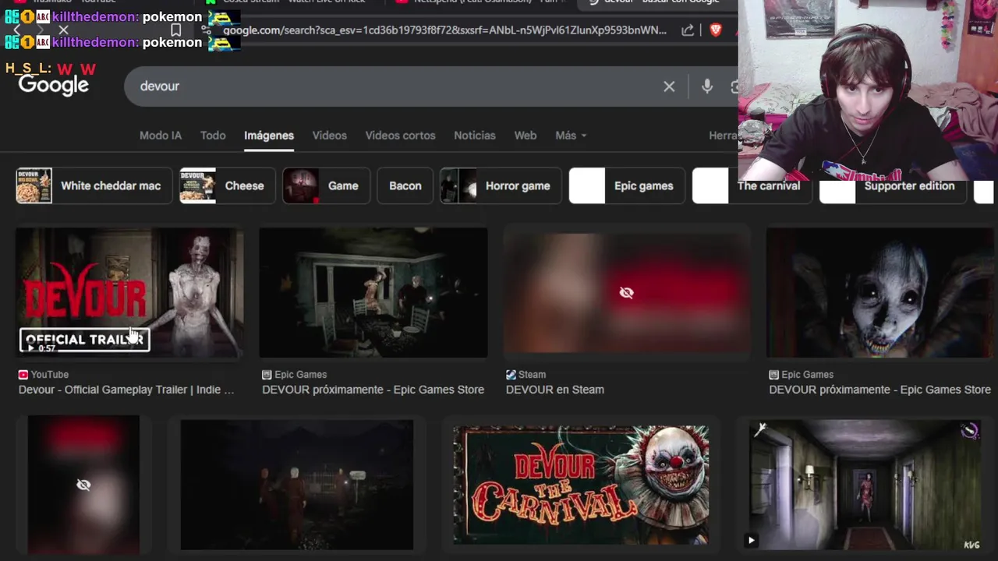Reveal the blurred Steam image via eye icon
Screen dimensions: 998x561
click(626, 293)
